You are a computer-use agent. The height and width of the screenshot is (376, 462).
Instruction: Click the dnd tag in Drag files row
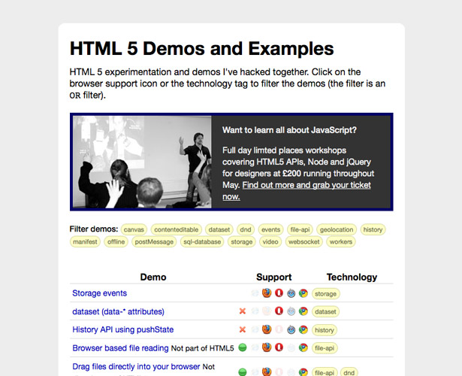point(349,372)
